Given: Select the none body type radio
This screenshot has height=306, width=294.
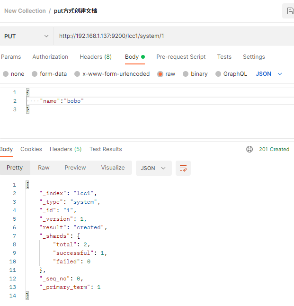Looking at the screenshot, I should click(6, 74).
